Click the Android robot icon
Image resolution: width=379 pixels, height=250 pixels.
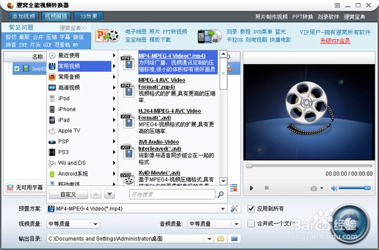pyautogui.click(x=52, y=174)
